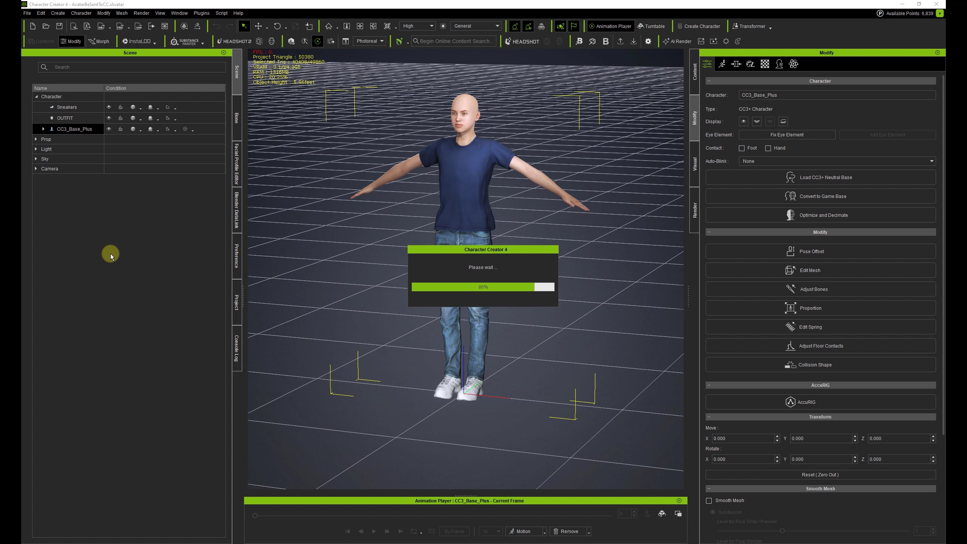Toggle visibility eye for Sneakers

(109, 107)
